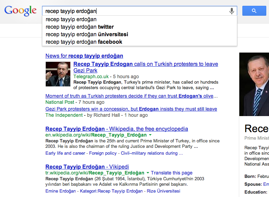Expand dropdown arrow beside tr.wikipedia.org URL
Viewport: 269px width, 197px height.
click(x=148, y=173)
